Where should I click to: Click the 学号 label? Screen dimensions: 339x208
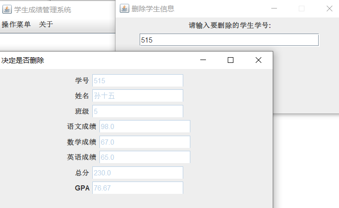(82, 81)
